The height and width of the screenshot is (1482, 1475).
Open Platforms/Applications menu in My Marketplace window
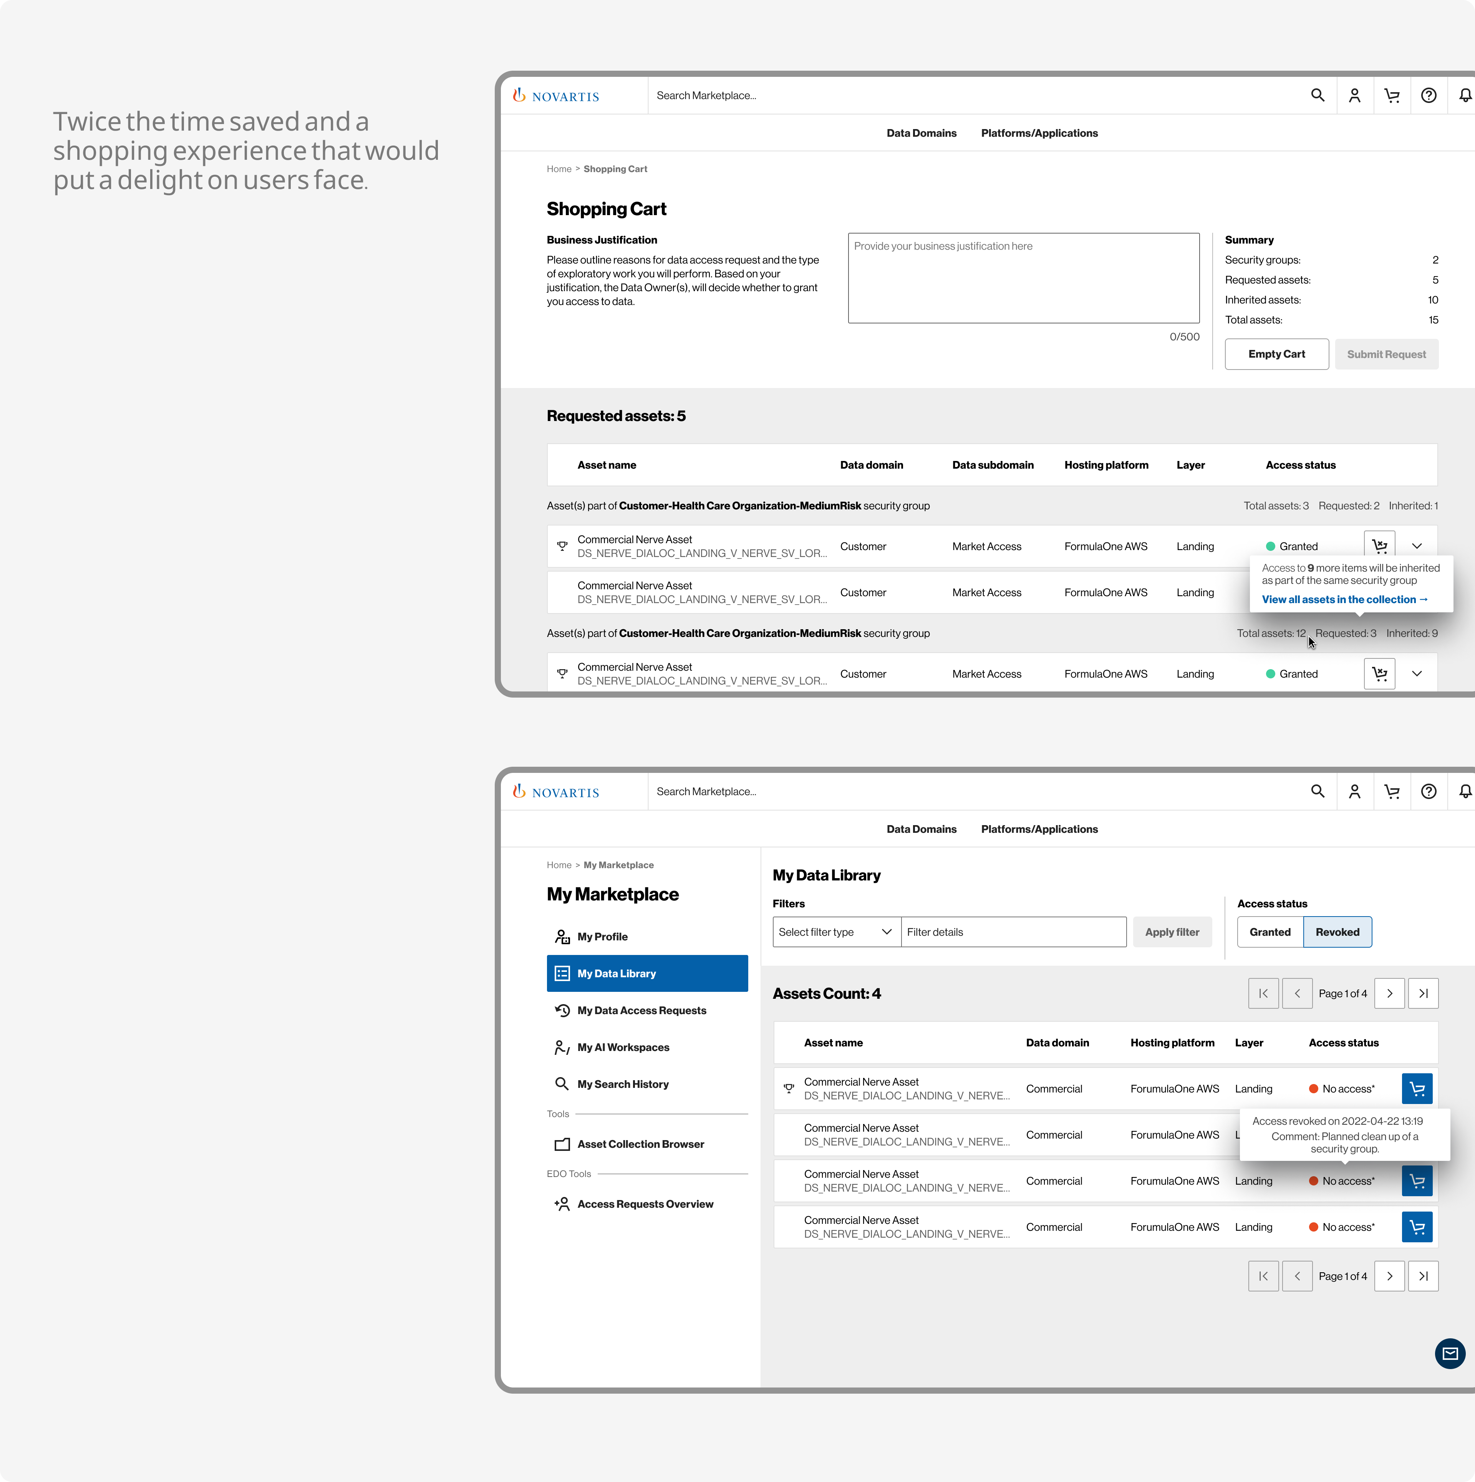(1039, 829)
